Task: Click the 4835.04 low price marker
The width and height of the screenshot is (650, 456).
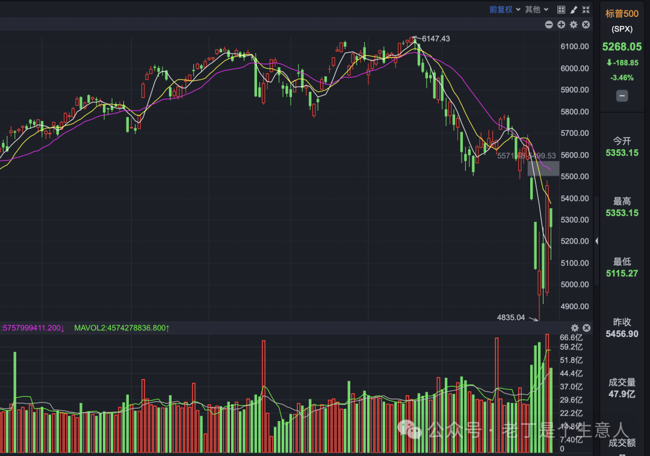Action: click(511, 317)
